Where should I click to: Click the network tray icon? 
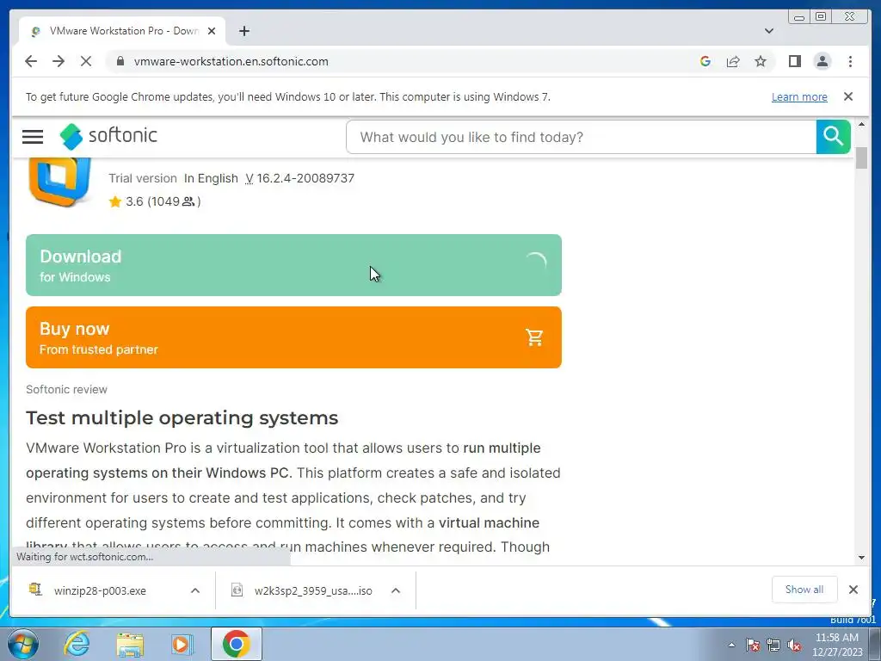click(773, 645)
